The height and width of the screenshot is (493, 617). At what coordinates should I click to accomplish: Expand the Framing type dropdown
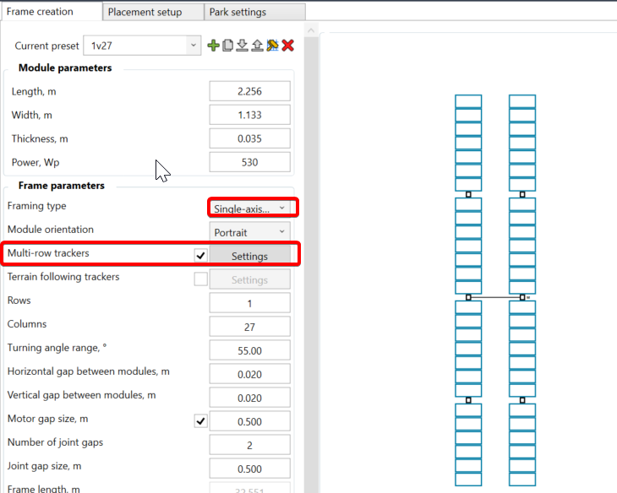point(249,208)
